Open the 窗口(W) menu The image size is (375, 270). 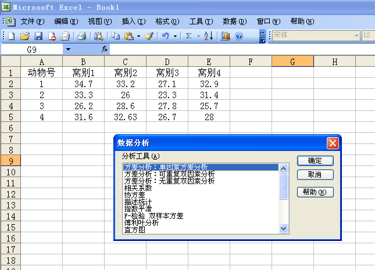click(x=269, y=21)
